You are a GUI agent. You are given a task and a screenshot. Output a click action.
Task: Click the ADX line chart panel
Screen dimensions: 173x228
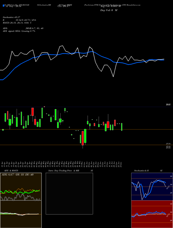click(x=21, y=187)
